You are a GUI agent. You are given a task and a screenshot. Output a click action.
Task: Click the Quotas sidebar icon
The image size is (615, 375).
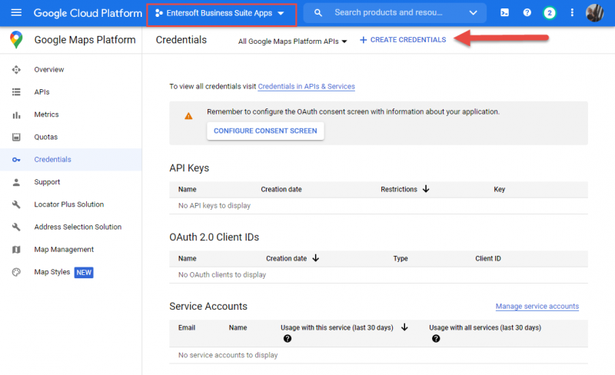pyautogui.click(x=16, y=137)
